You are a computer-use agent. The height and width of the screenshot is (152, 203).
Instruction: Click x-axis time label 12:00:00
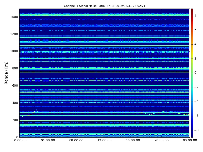click(x=105, y=140)
